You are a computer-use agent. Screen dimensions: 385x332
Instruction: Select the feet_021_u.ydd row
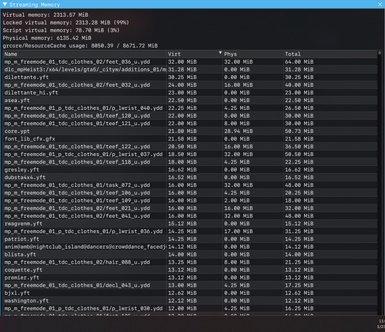pos(190,208)
